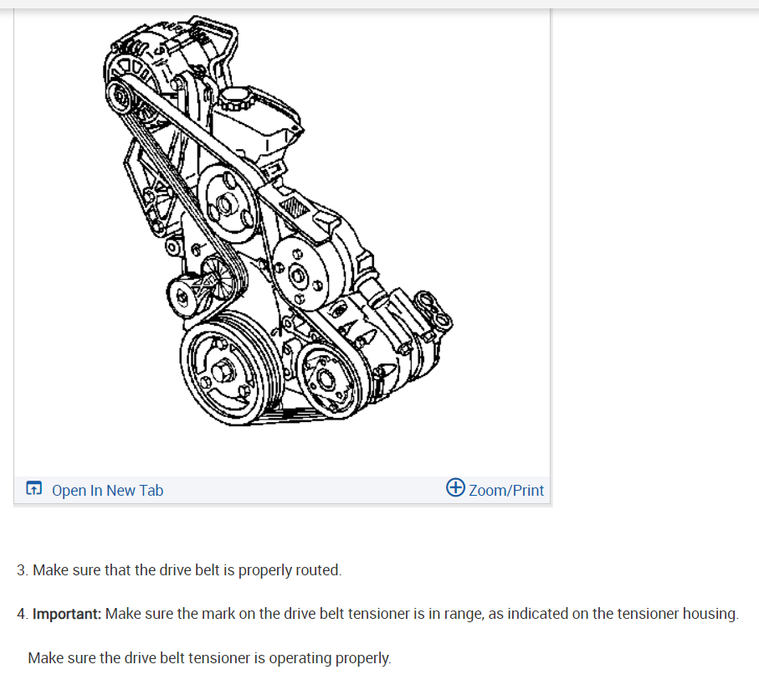Click the bold 'Important:' label in step 4

[x=67, y=614]
